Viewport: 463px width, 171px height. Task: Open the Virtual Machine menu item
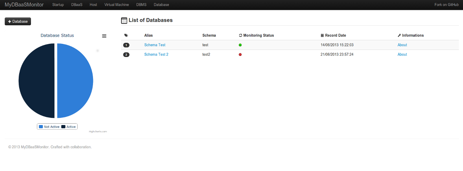pos(116,5)
